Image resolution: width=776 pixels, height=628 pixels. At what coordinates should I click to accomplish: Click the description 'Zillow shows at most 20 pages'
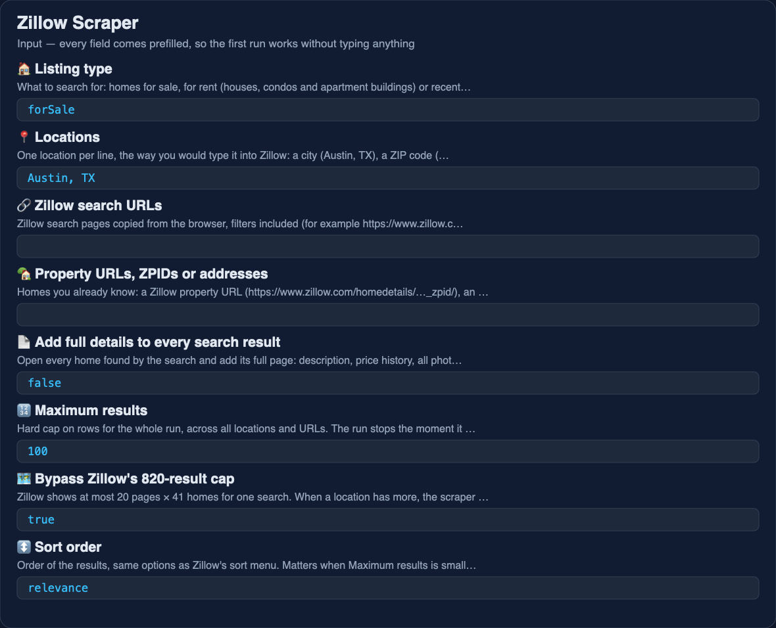(x=253, y=497)
